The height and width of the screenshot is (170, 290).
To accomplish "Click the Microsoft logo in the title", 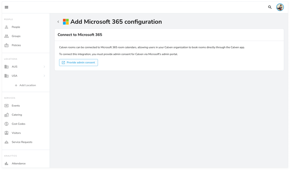I will (66, 22).
